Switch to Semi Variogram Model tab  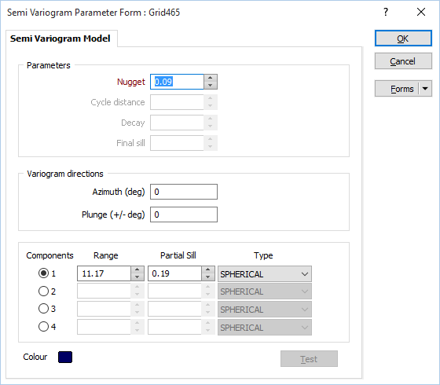pos(60,38)
